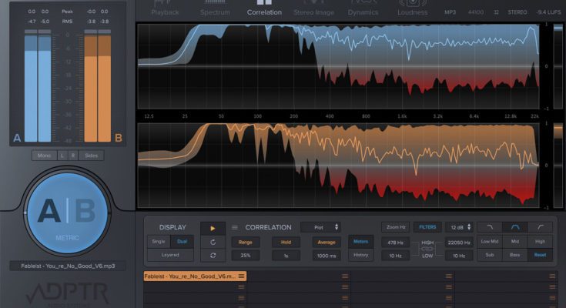Toggle Mono monitoring
This screenshot has height=308, width=566.
[44, 156]
